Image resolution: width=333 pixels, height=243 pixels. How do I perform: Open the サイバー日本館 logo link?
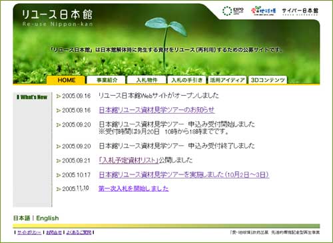click(300, 11)
